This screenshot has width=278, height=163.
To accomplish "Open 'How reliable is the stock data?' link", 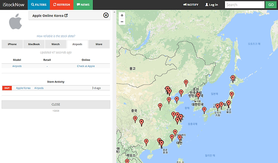I will 56,36.
